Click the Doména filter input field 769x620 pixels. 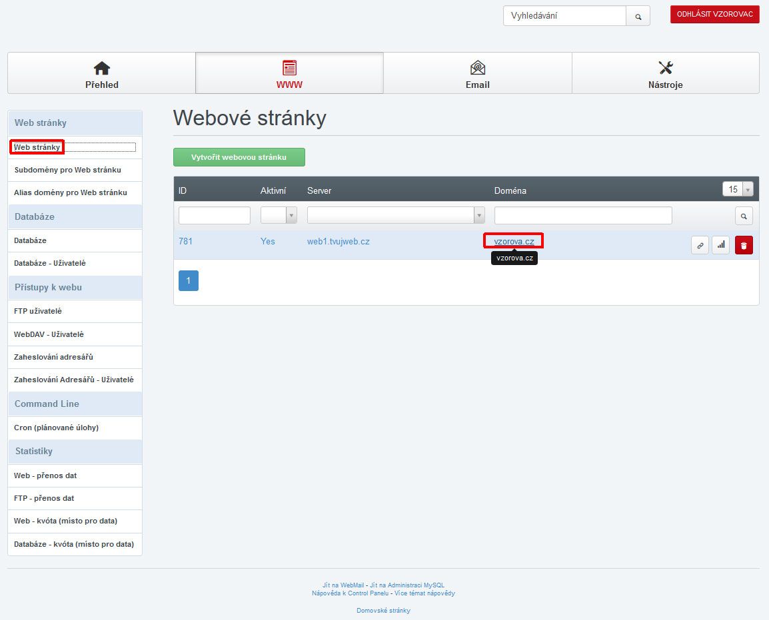pos(583,215)
